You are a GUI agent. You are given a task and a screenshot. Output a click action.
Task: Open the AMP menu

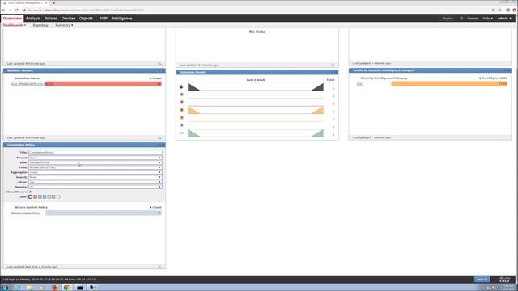point(104,18)
